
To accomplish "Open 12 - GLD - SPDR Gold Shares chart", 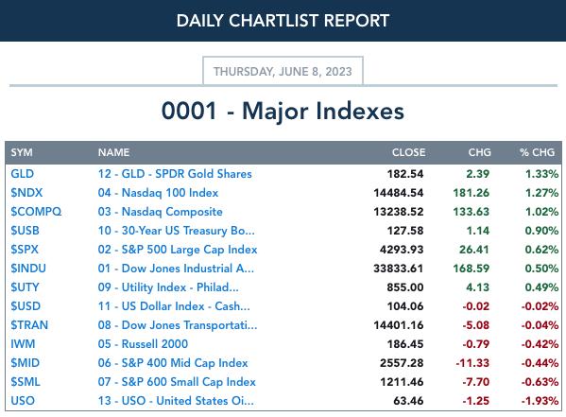I will (x=175, y=174).
